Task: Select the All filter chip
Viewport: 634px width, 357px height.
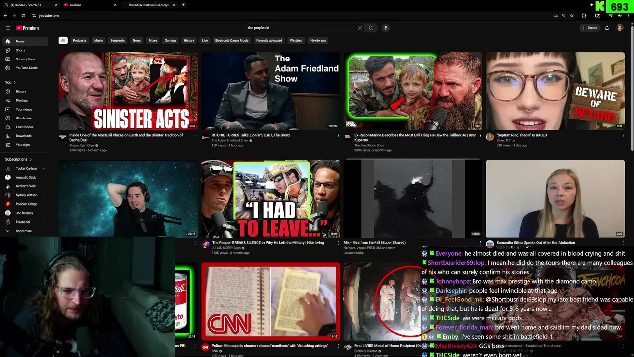Action: 63,41
